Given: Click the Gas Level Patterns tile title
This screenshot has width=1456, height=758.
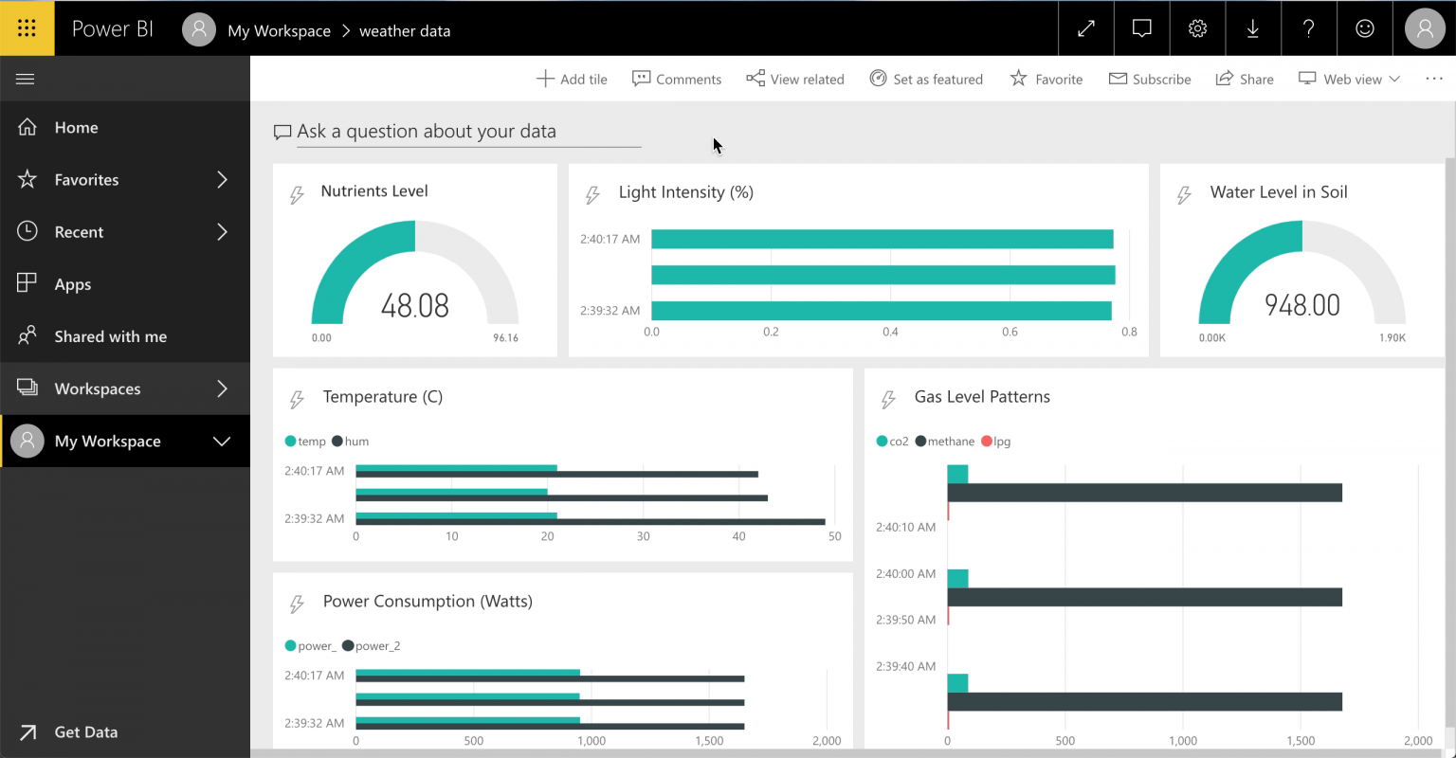Looking at the screenshot, I should (x=982, y=396).
